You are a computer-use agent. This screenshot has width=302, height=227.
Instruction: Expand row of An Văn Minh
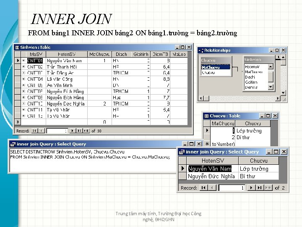point(23,85)
